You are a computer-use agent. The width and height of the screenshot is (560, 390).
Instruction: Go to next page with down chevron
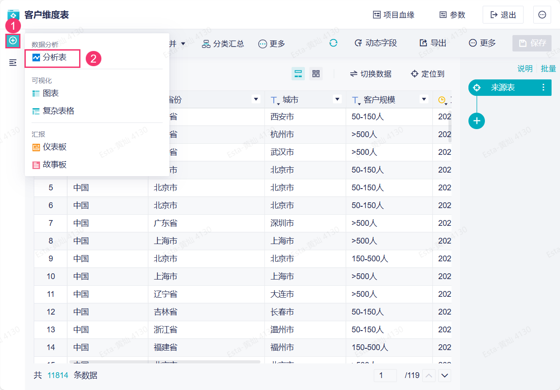(x=445, y=376)
